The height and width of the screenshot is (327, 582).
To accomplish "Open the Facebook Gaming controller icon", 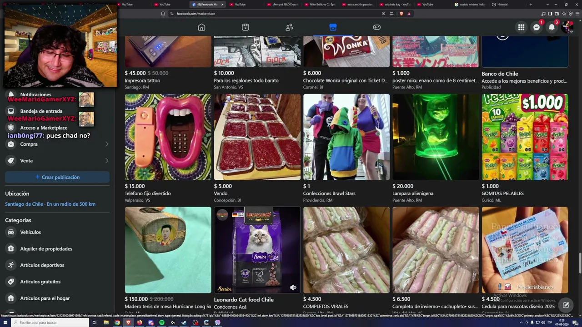I will (377, 27).
